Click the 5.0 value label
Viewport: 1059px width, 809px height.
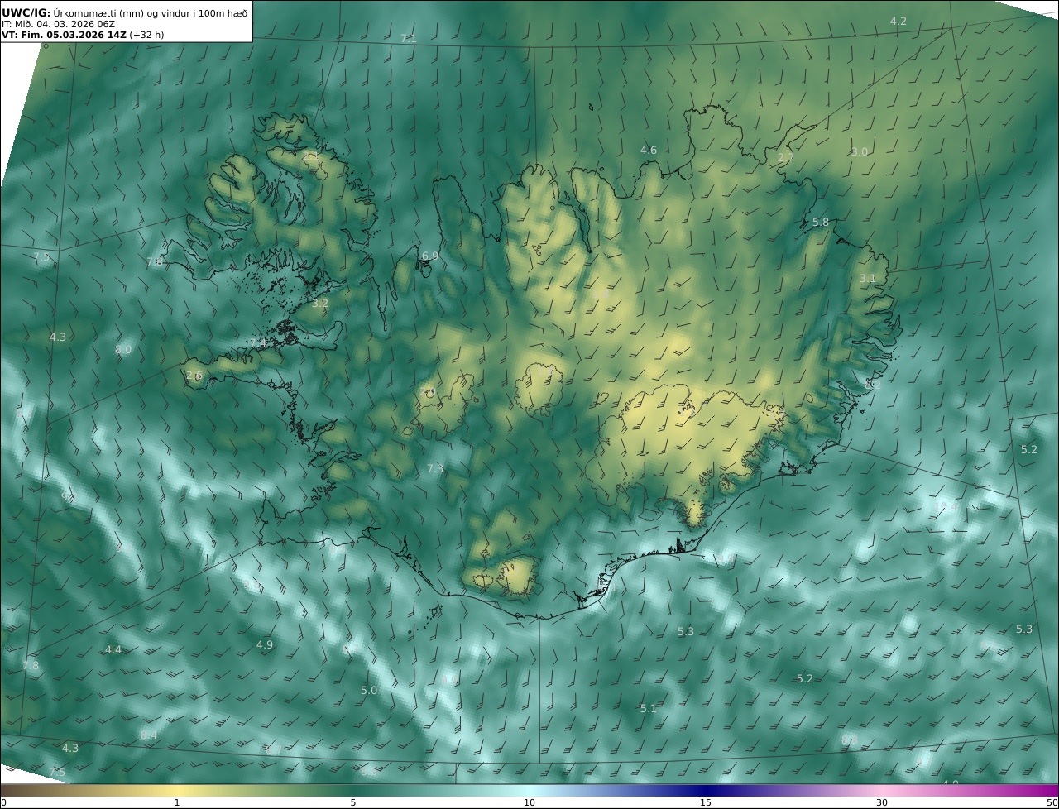(x=369, y=690)
